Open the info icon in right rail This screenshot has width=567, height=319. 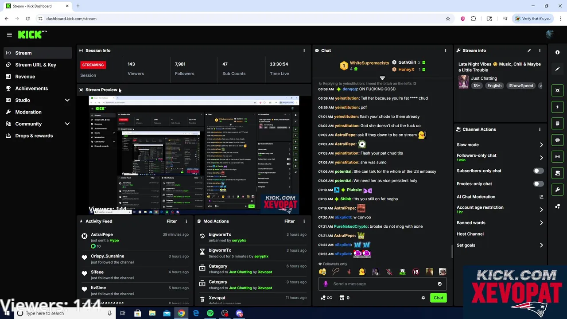pos(557,52)
